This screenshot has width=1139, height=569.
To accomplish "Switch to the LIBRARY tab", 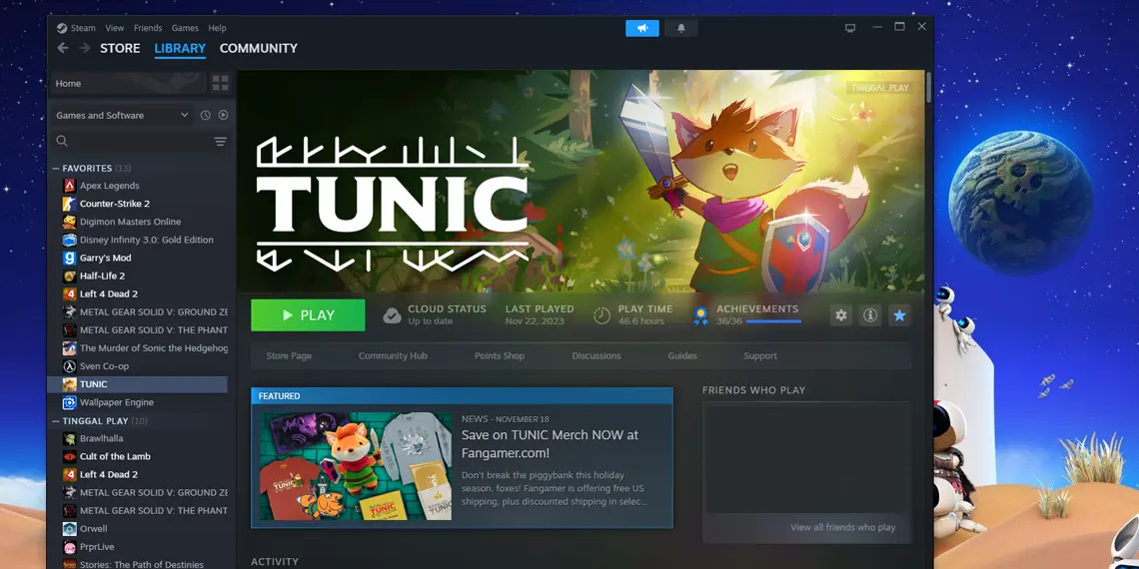I will coord(180,48).
